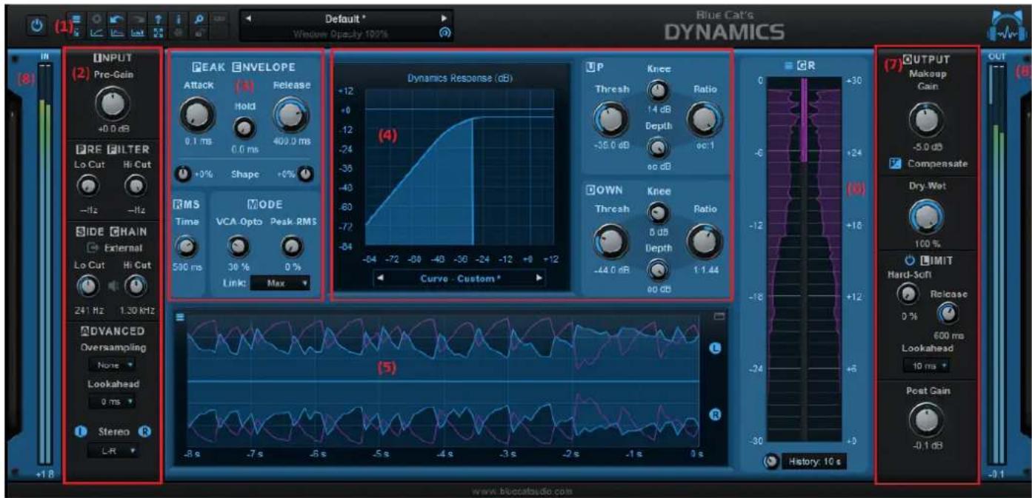This screenshot has height=498, width=1032.
Task: Click the attack Shape knob on the left
Action: tap(182, 175)
